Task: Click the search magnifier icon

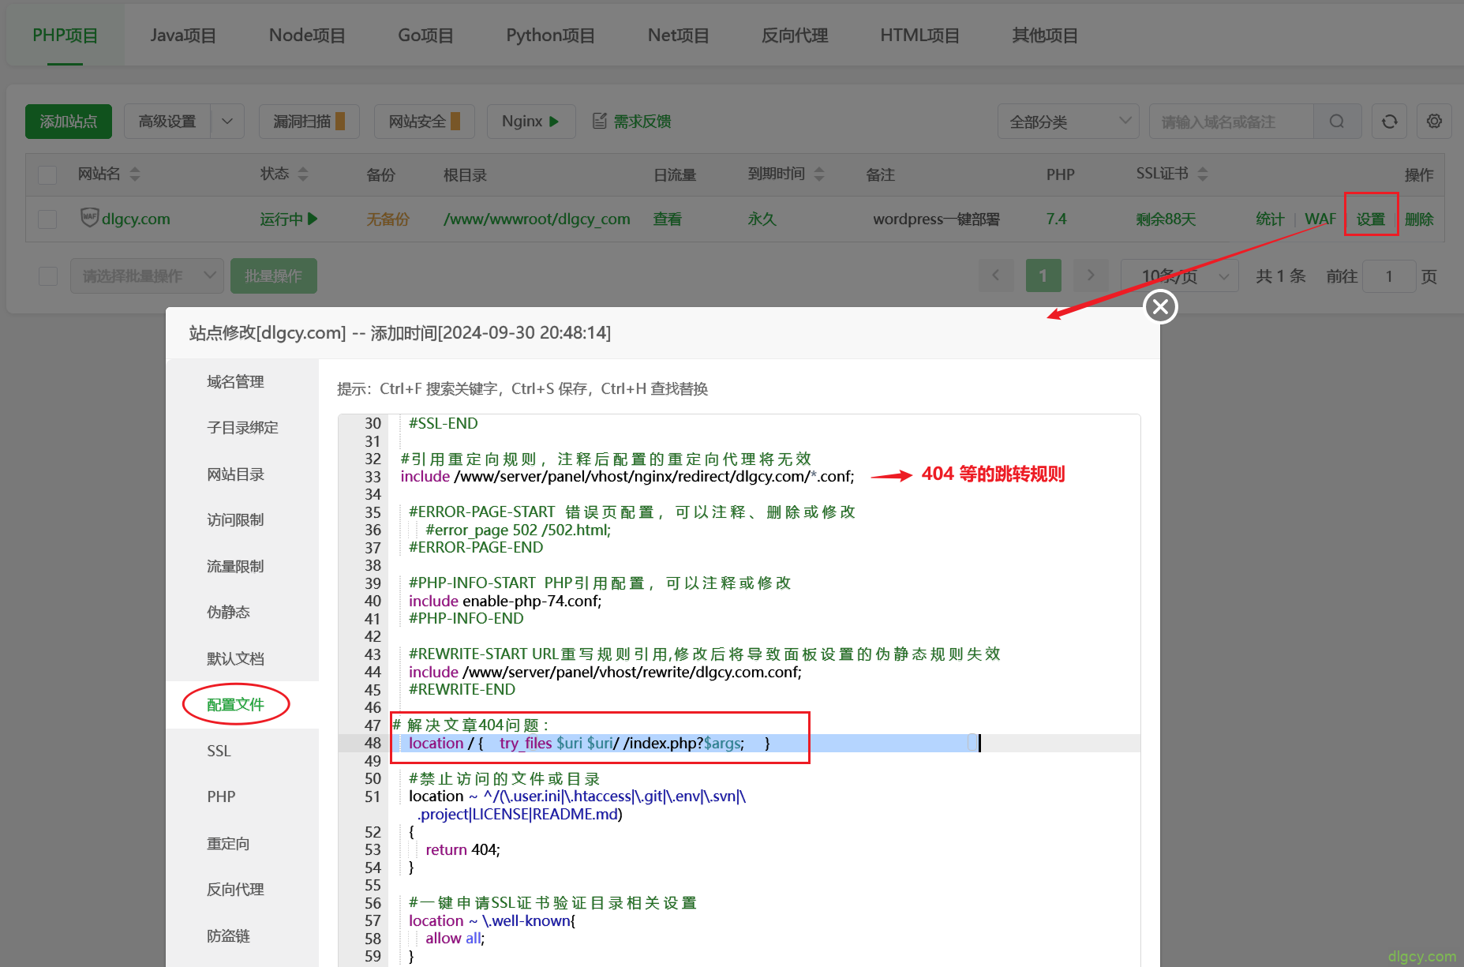Action: click(x=1337, y=122)
